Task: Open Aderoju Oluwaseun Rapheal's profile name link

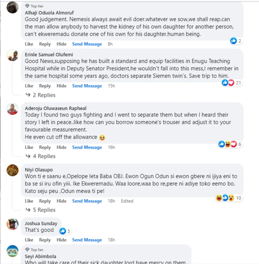Action: click(x=55, y=108)
